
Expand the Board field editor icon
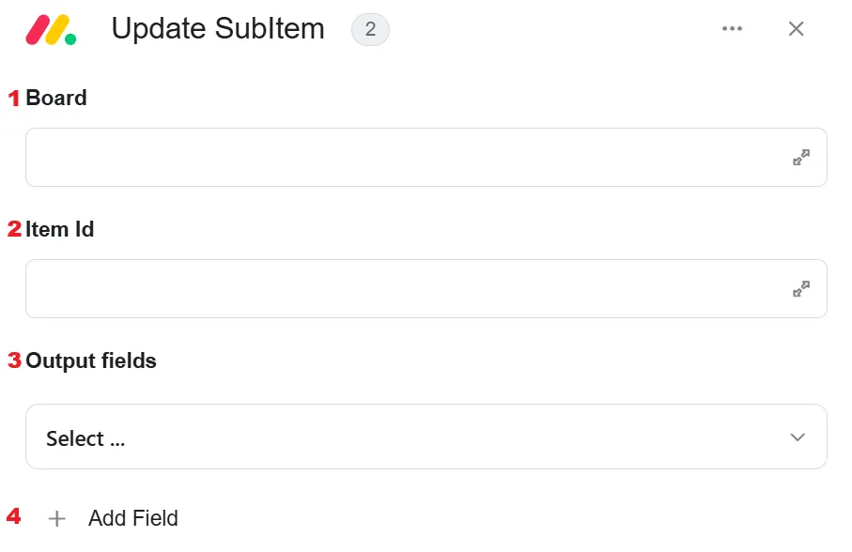pyautogui.click(x=801, y=158)
